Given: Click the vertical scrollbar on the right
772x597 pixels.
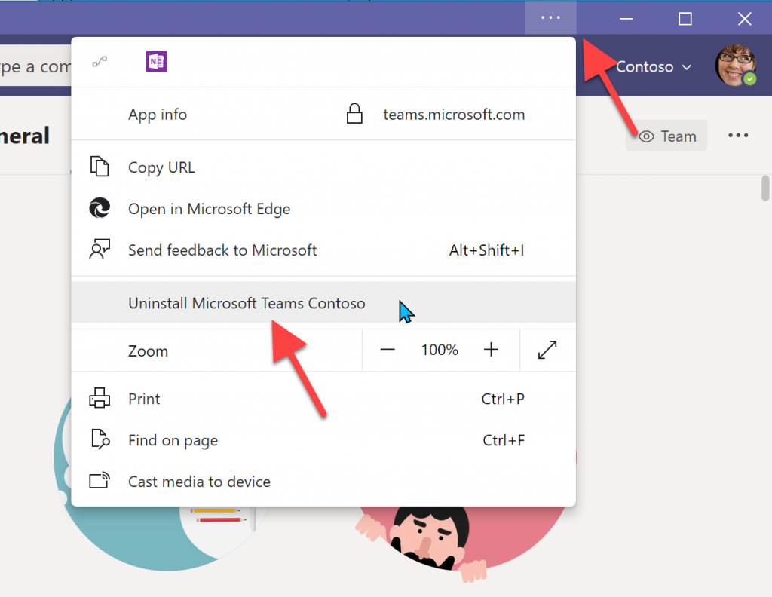Looking at the screenshot, I should 765,188.
